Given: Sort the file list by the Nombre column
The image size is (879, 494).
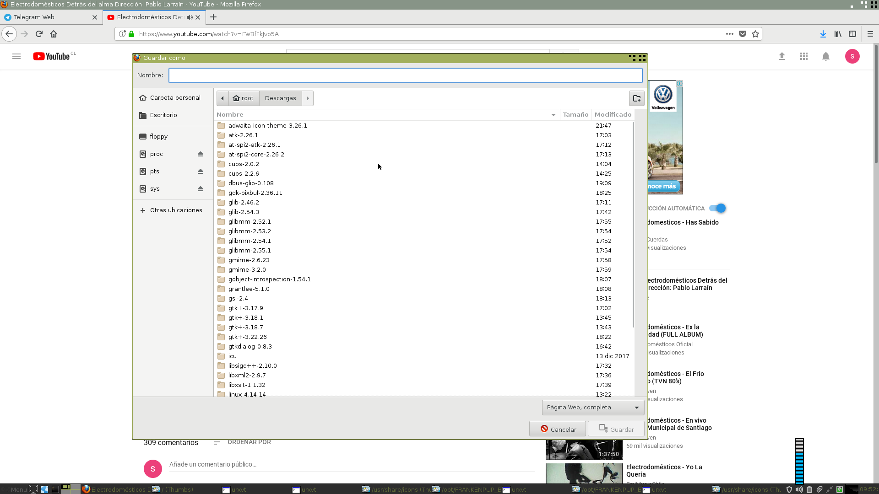Looking at the screenshot, I should pyautogui.click(x=387, y=115).
